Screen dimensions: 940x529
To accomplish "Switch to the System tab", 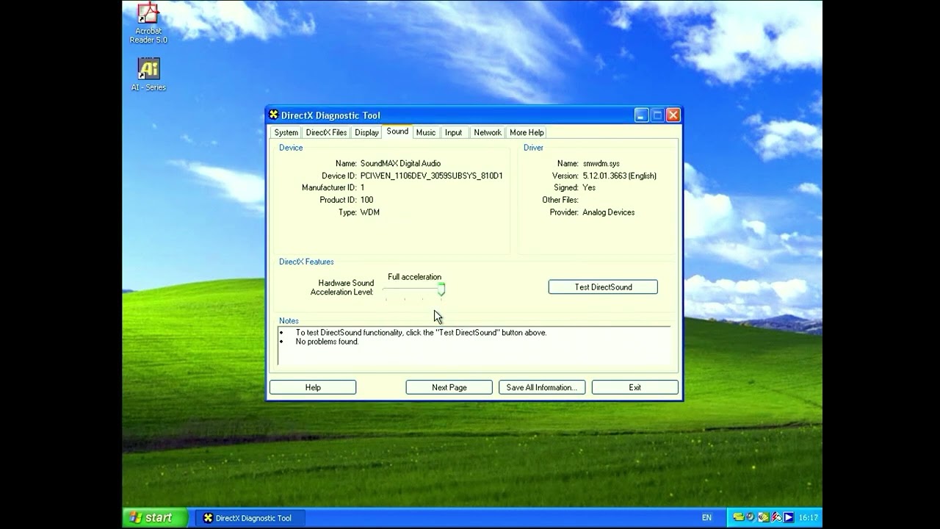I will [286, 132].
